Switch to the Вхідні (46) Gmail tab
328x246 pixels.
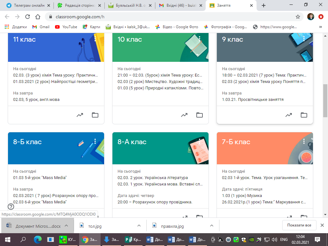pos(178,5)
